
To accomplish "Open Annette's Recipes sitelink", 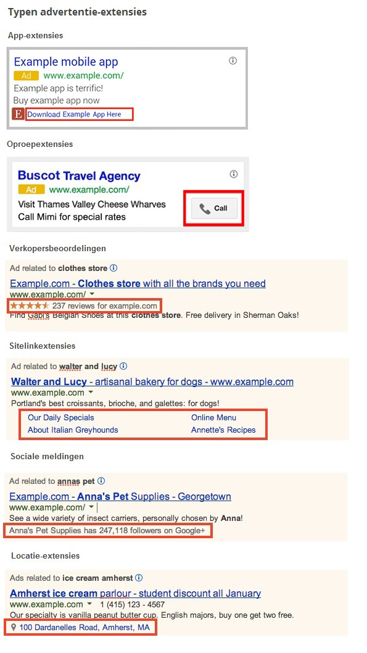I will pos(223,430).
